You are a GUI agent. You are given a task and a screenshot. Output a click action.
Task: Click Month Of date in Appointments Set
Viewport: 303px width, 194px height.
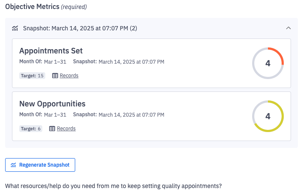pos(55,62)
